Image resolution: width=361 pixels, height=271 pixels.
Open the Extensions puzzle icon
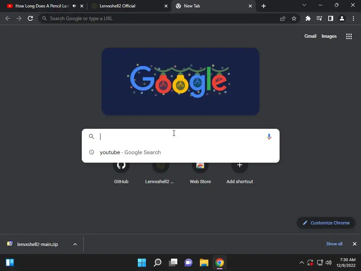308,18
